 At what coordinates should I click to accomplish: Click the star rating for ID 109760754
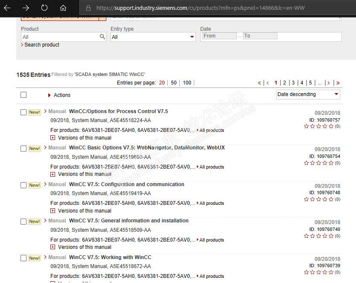point(318,163)
